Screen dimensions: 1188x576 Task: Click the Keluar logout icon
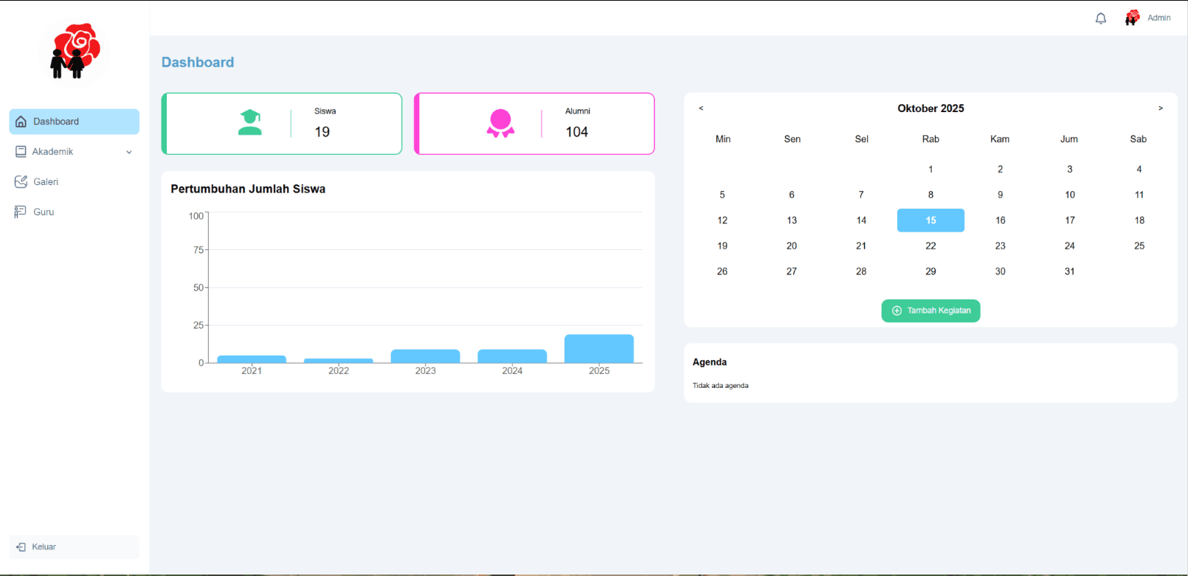click(x=21, y=547)
